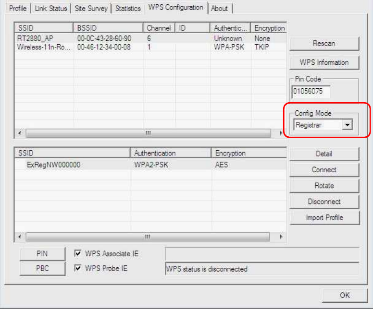This screenshot has width=373, height=309.
Task: Expand the Config Mode dropdown arrow
Action: tap(348, 125)
